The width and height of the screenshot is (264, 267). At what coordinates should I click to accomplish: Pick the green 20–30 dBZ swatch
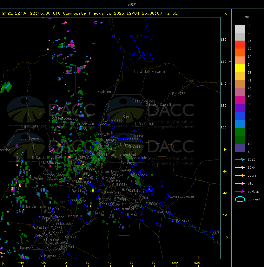[240, 132]
